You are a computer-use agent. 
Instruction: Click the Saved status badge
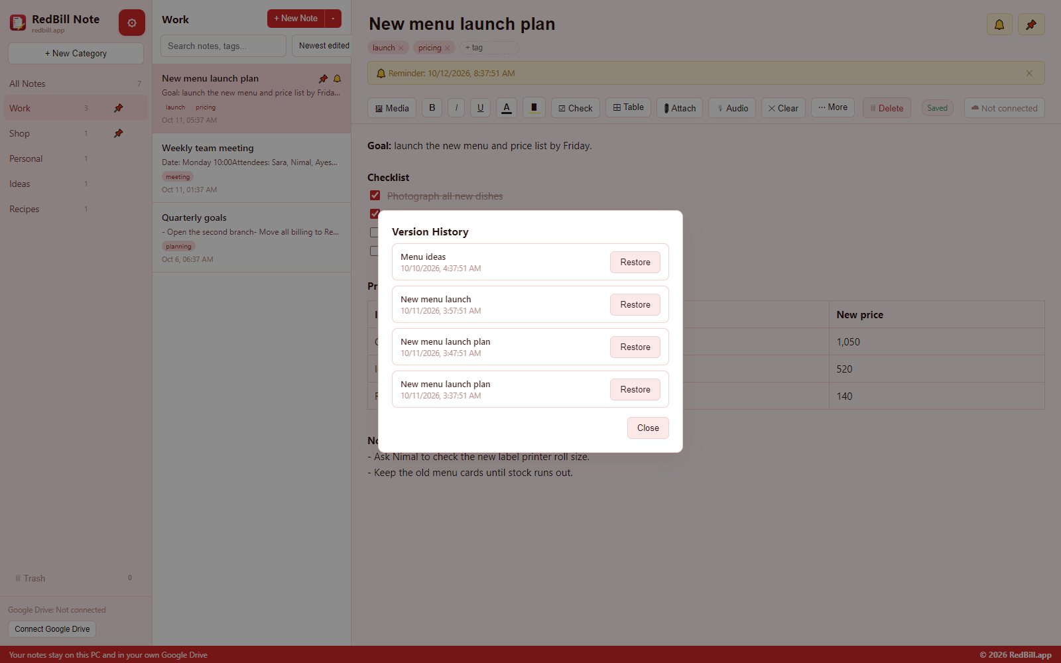(x=937, y=108)
